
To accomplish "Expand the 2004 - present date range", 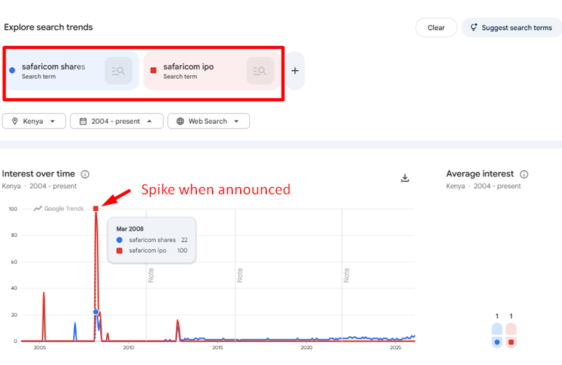I will pyautogui.click(x=116, y=121).
